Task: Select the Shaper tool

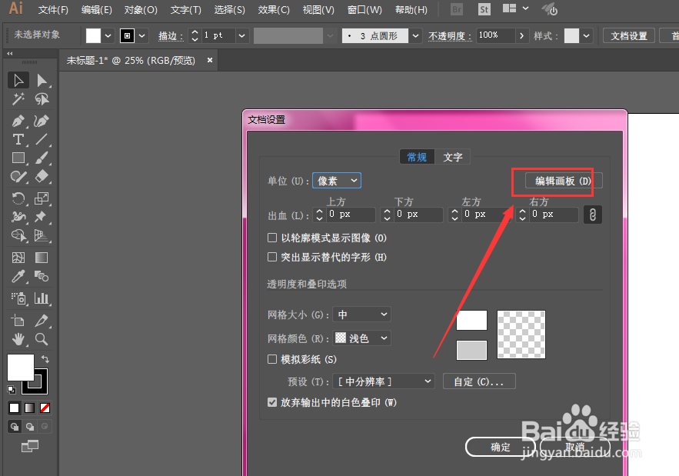Action: coord(18,176)
